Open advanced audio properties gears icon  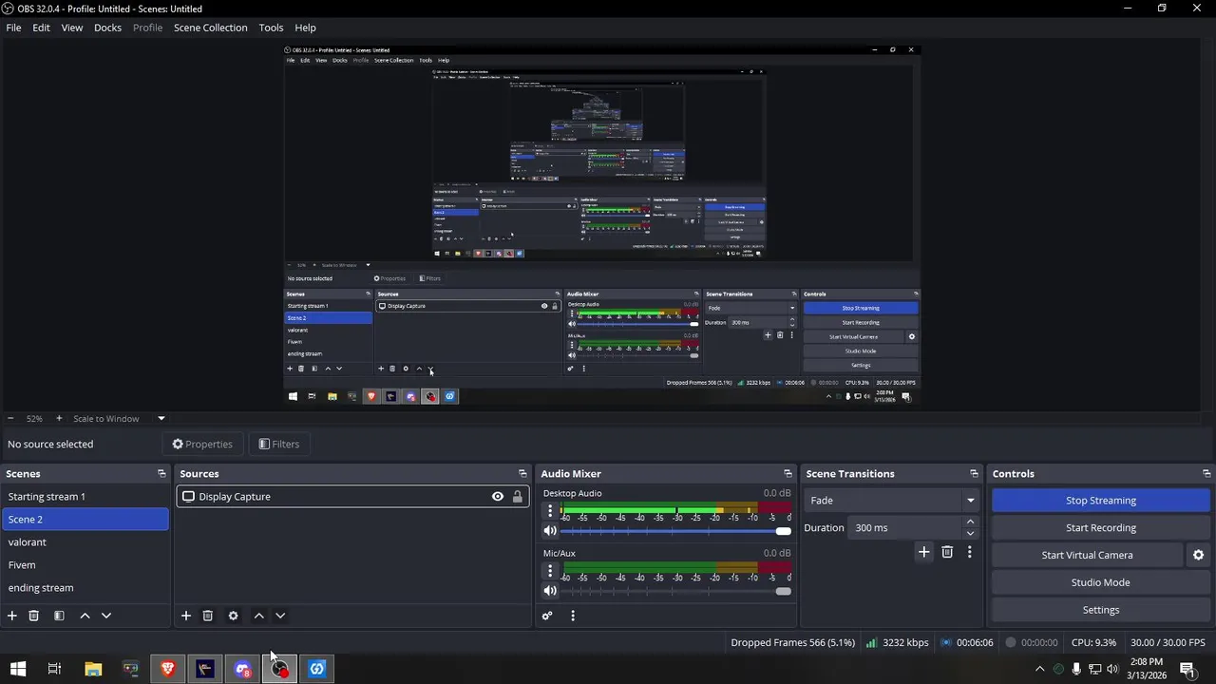pyautogui.click(x=547, y=616)
